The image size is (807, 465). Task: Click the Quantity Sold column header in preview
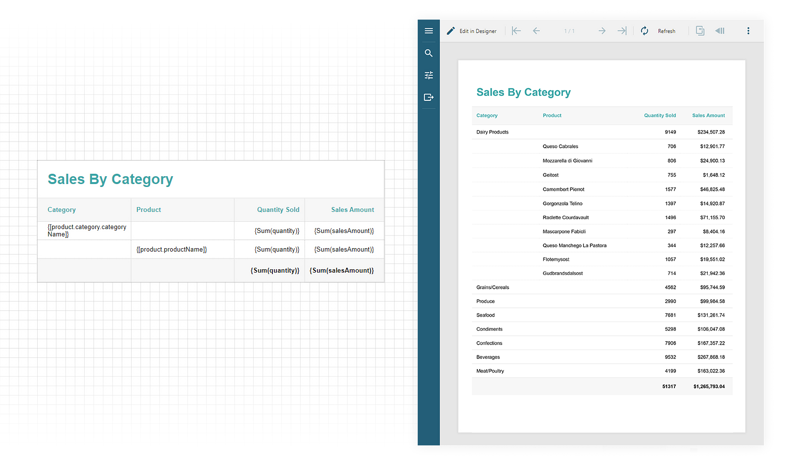click(x=660, y=116)
